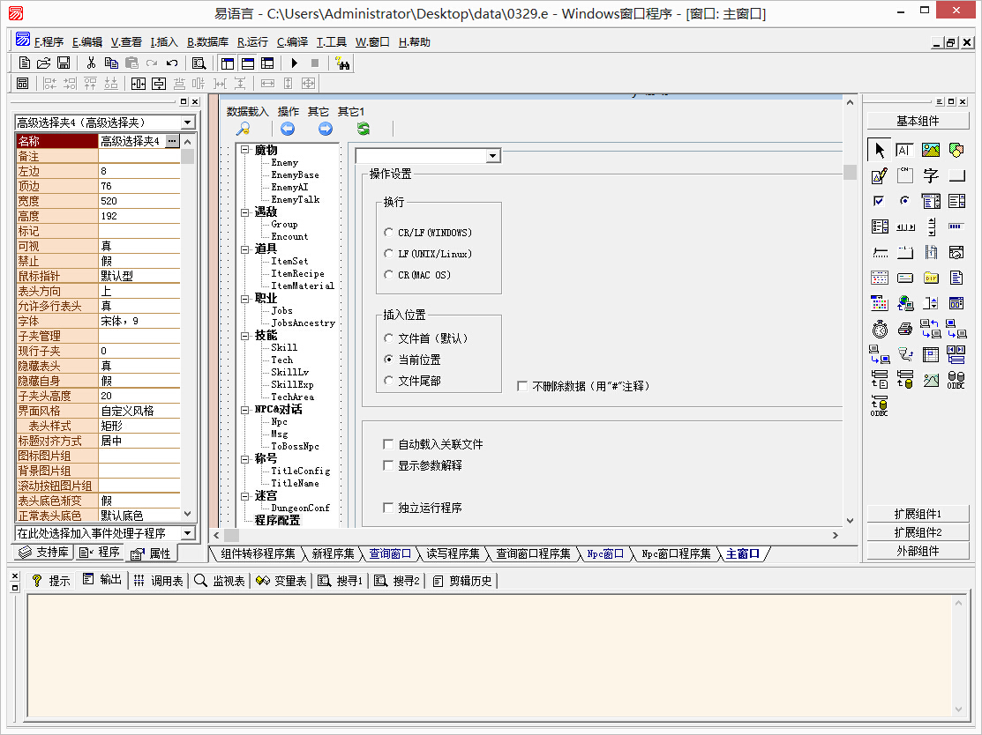The height and width of the screenshot is (735, 982).
Task: Select the printer component icon
Action: pyautogui.click(x=905, y=330)
